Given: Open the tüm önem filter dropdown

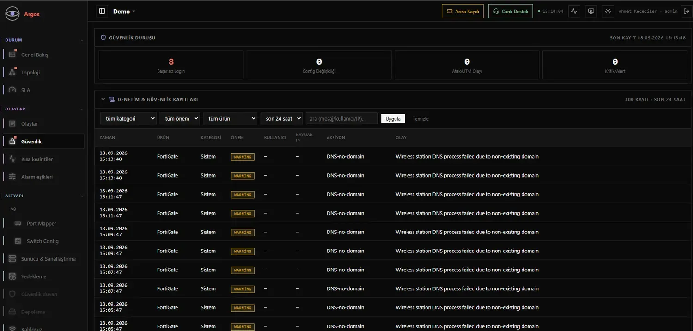Looking at the screenshot, I should 180,119.
